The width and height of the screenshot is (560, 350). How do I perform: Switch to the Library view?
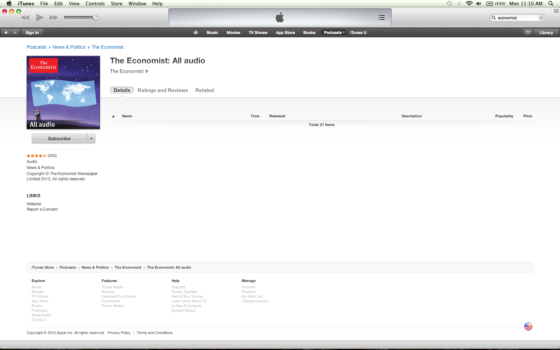(546, 33)
